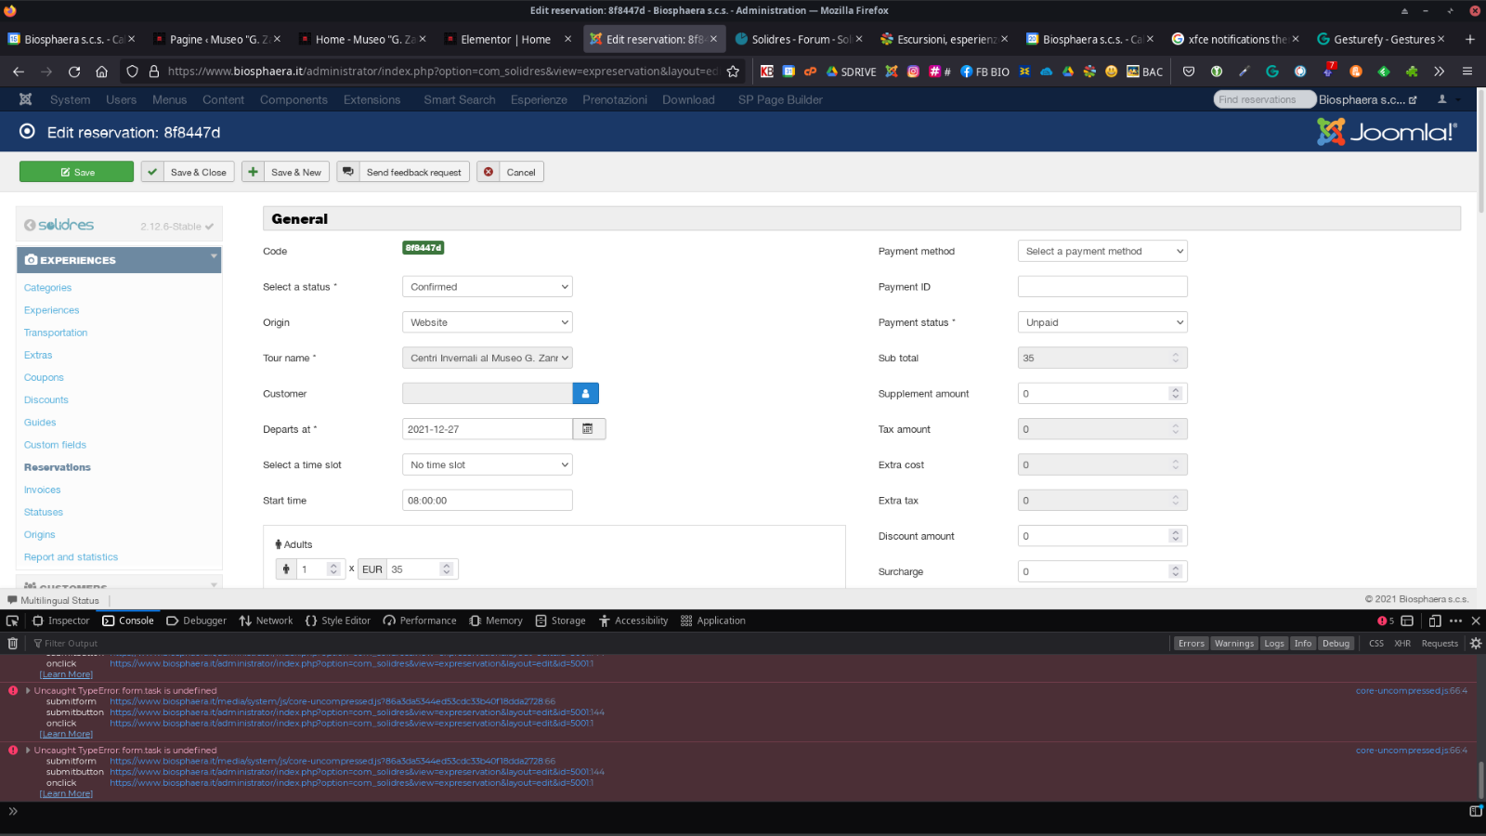
Task: Expand the Select a time slot dropdown
Action: click(487, 464)
